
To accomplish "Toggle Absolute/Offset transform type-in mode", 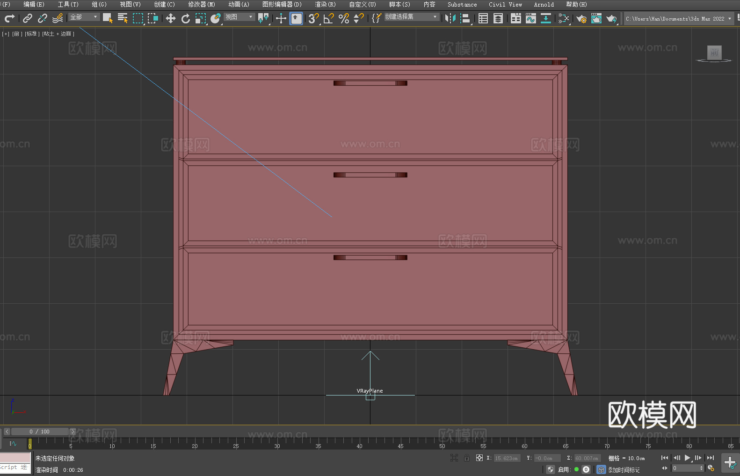I will pos(479,458).
